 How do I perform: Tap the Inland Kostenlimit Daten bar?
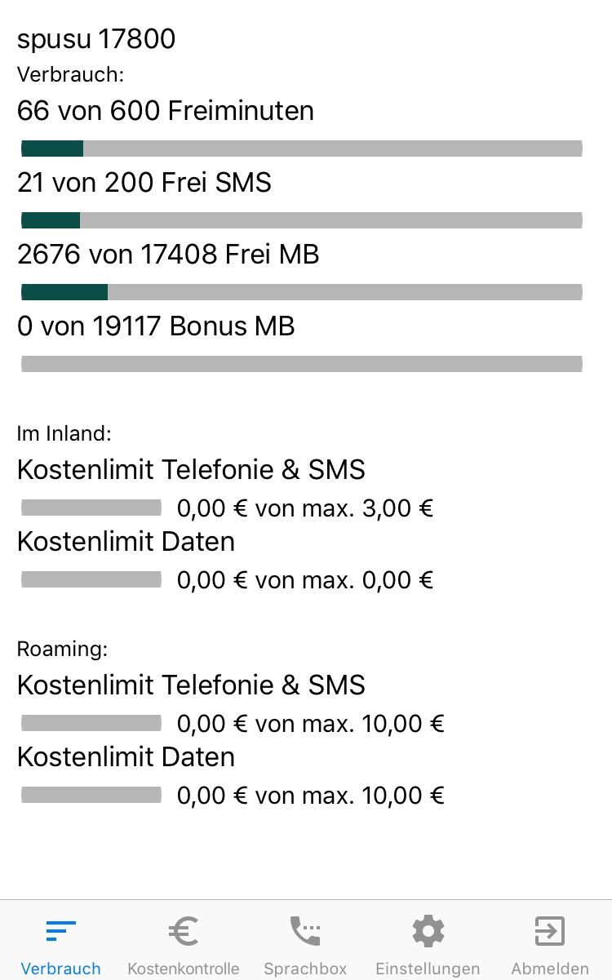[91, 580]
